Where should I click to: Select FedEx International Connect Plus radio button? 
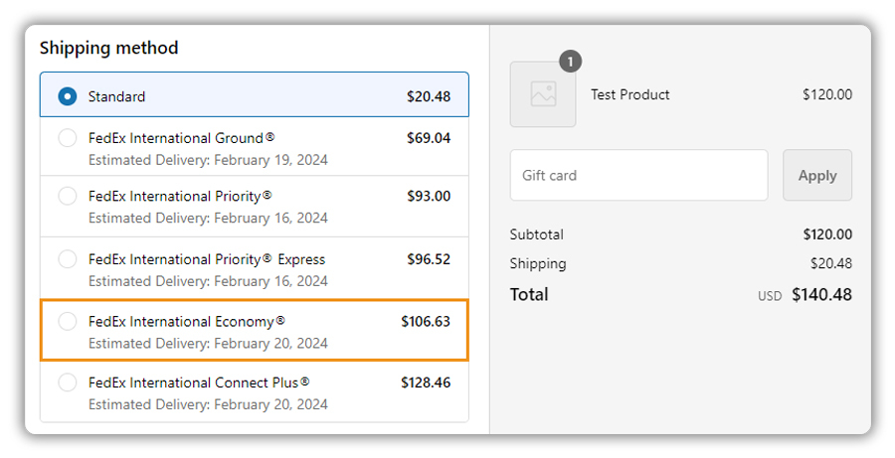[x=68, y=382]
